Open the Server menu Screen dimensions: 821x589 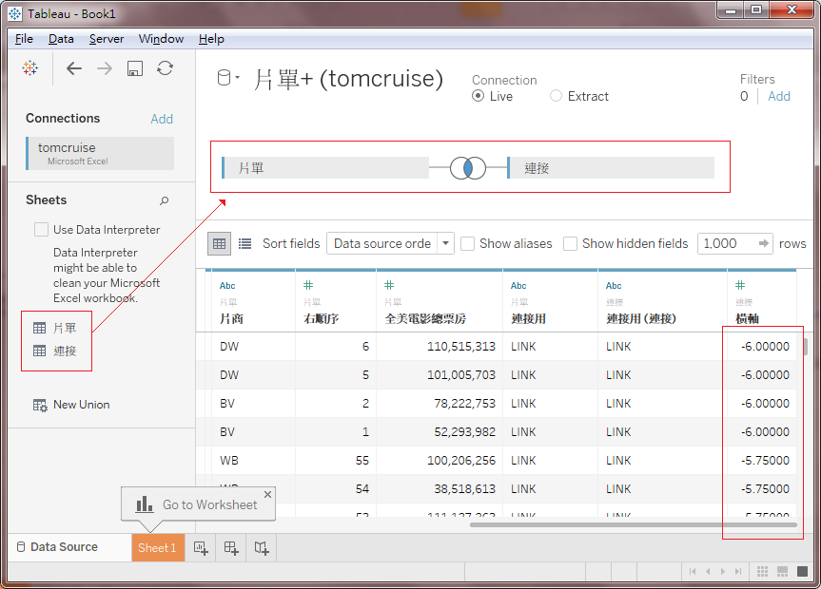tap(107, 39)
